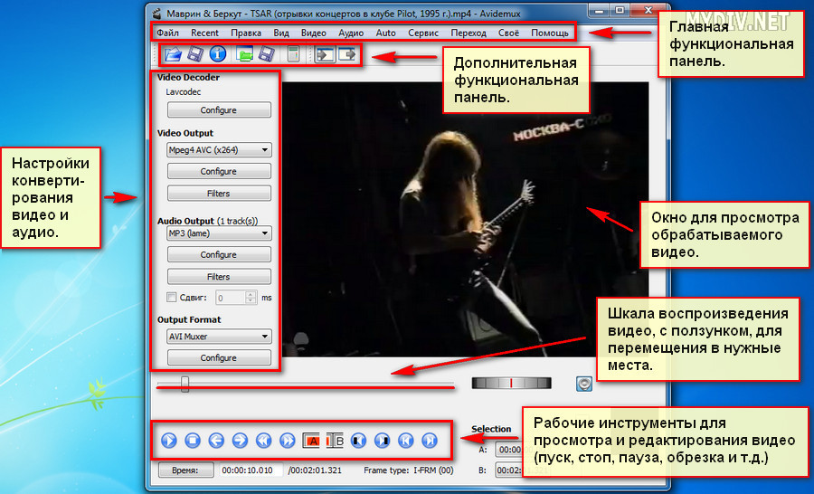Click the current time field 00:00:10.010
This screenshot has height=494, width=814.
point(251,470)
